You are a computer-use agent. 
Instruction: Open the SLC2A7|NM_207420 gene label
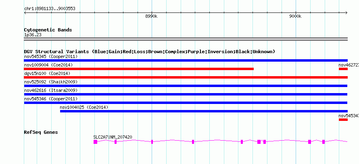point(113,137)
